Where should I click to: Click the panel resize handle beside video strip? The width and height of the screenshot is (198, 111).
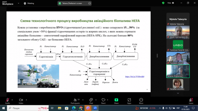tap(157, 55)
